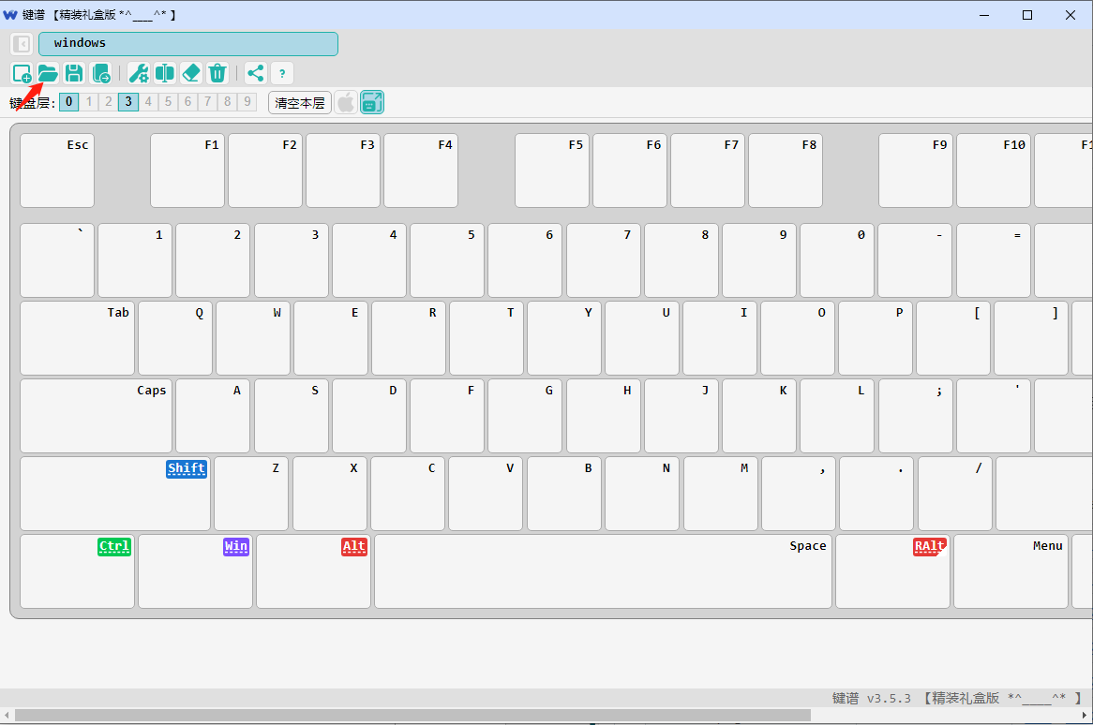Save using the floppy disk icon
This screenshot has width=1093, height=725.
74,73
